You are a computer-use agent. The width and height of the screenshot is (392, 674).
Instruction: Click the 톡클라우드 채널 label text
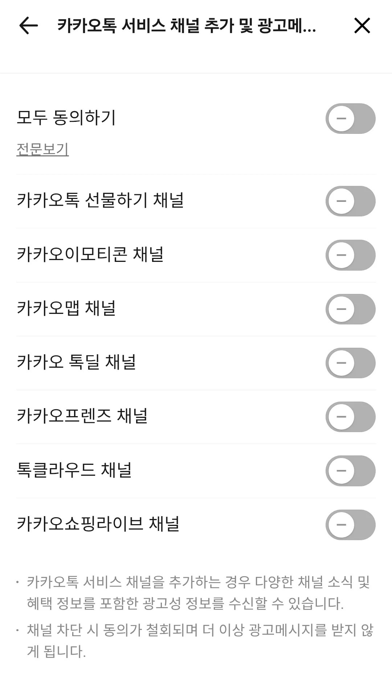coord(74,470)
